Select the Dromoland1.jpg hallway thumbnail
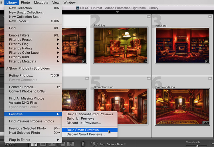214x147 pixels. coord(121,107)
